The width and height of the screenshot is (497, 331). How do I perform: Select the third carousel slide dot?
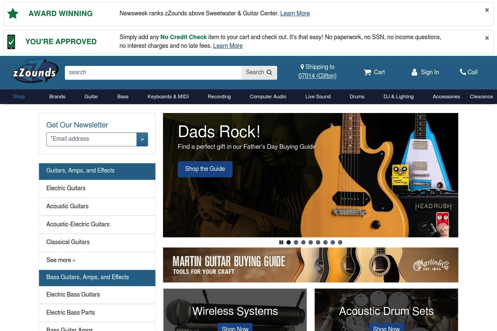coord(303,242)
